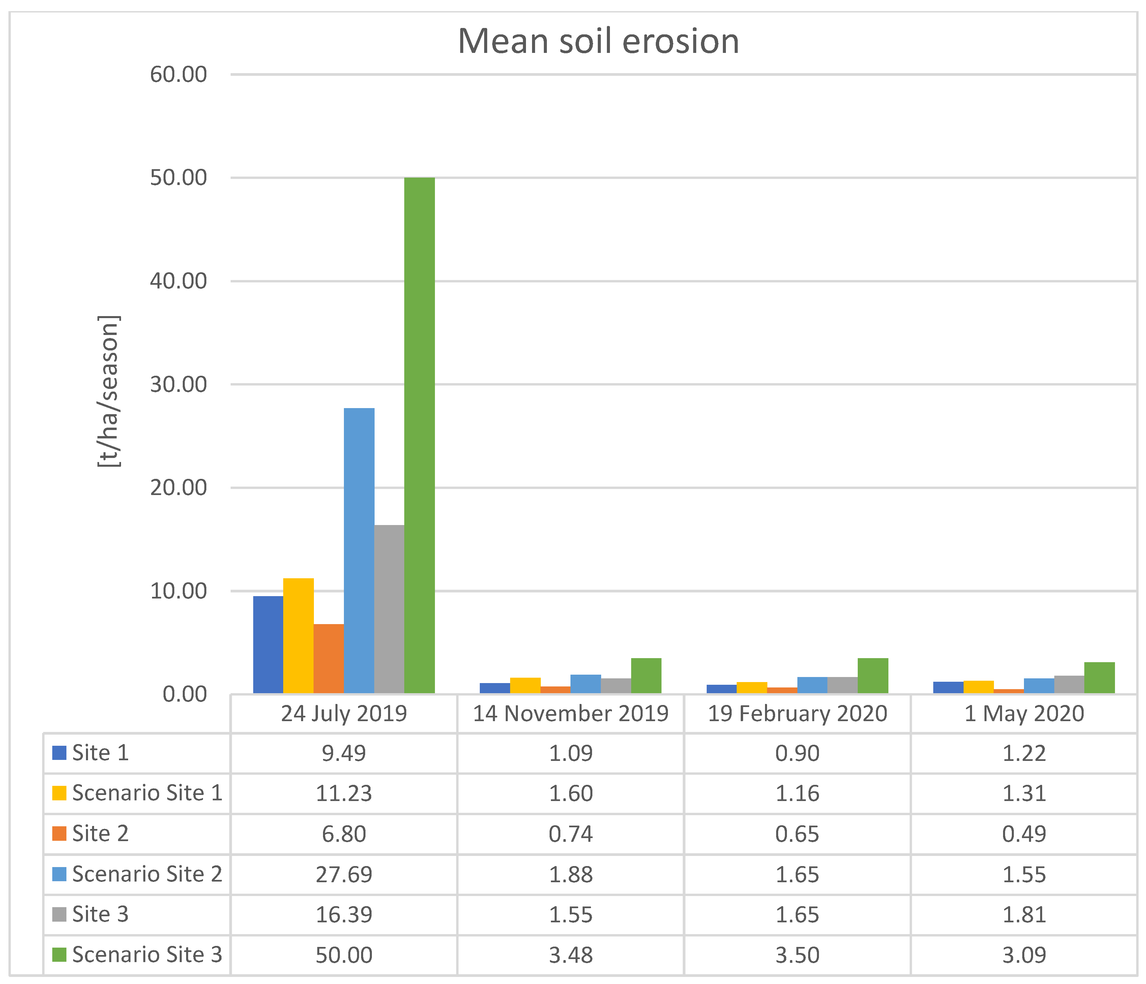Viewport: 1146px width, 984px height.
Task: Click the 19 February 2020 column header
Action: [797, 714]
